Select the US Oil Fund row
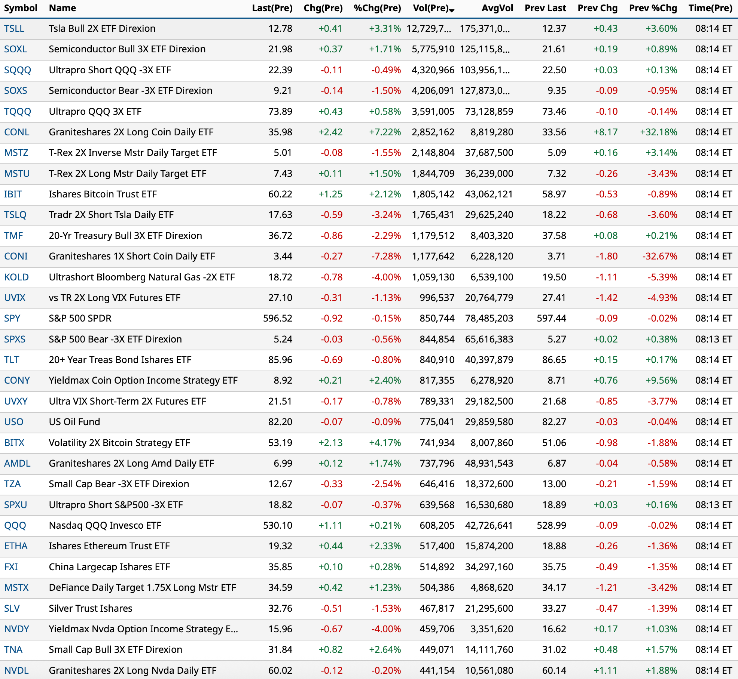The image size is (738, 679). 74,422
